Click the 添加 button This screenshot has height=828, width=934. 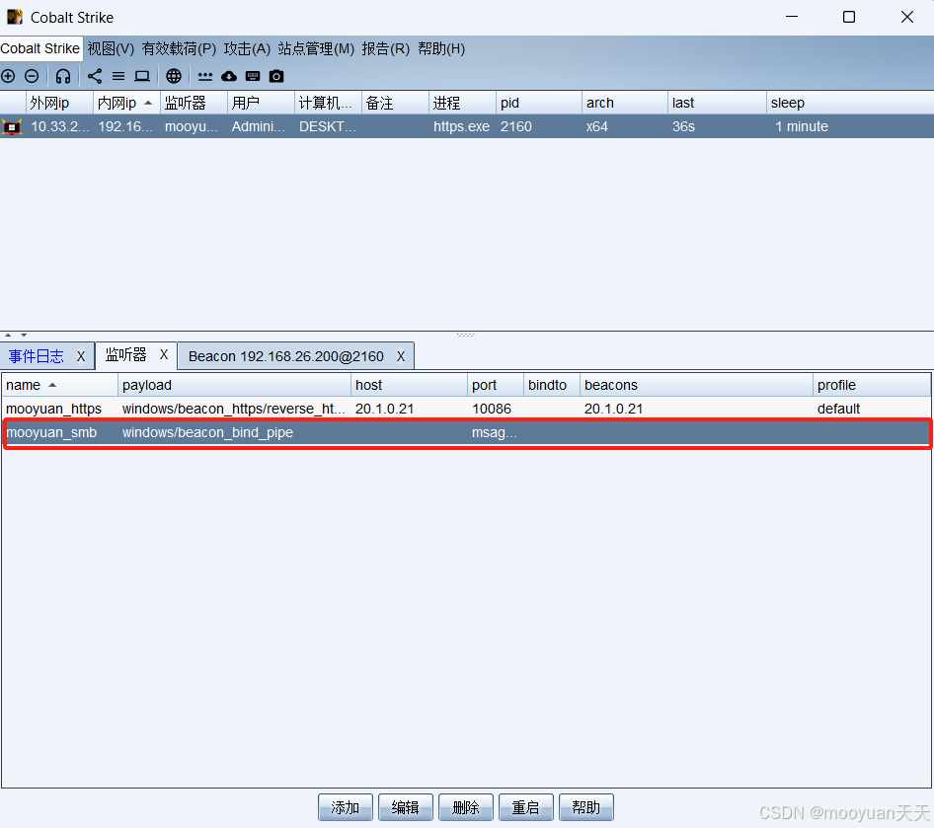pos(346,807)
